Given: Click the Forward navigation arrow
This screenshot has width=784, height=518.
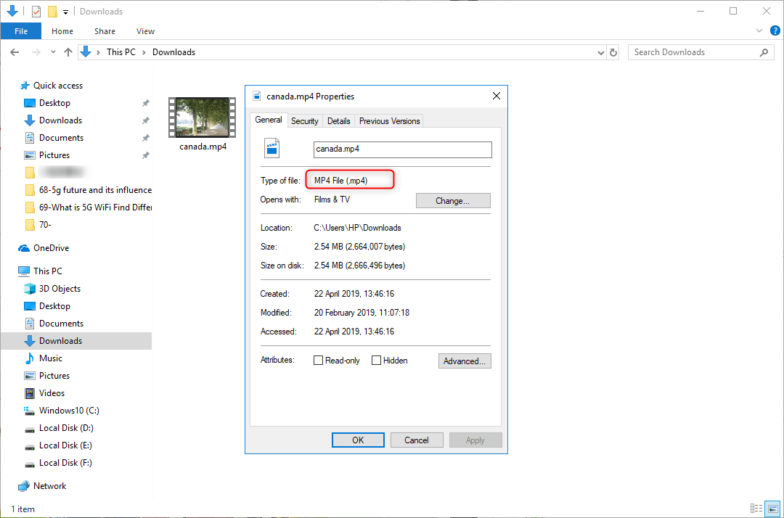Looking at the screenshot, I should [x=36, y=52].
